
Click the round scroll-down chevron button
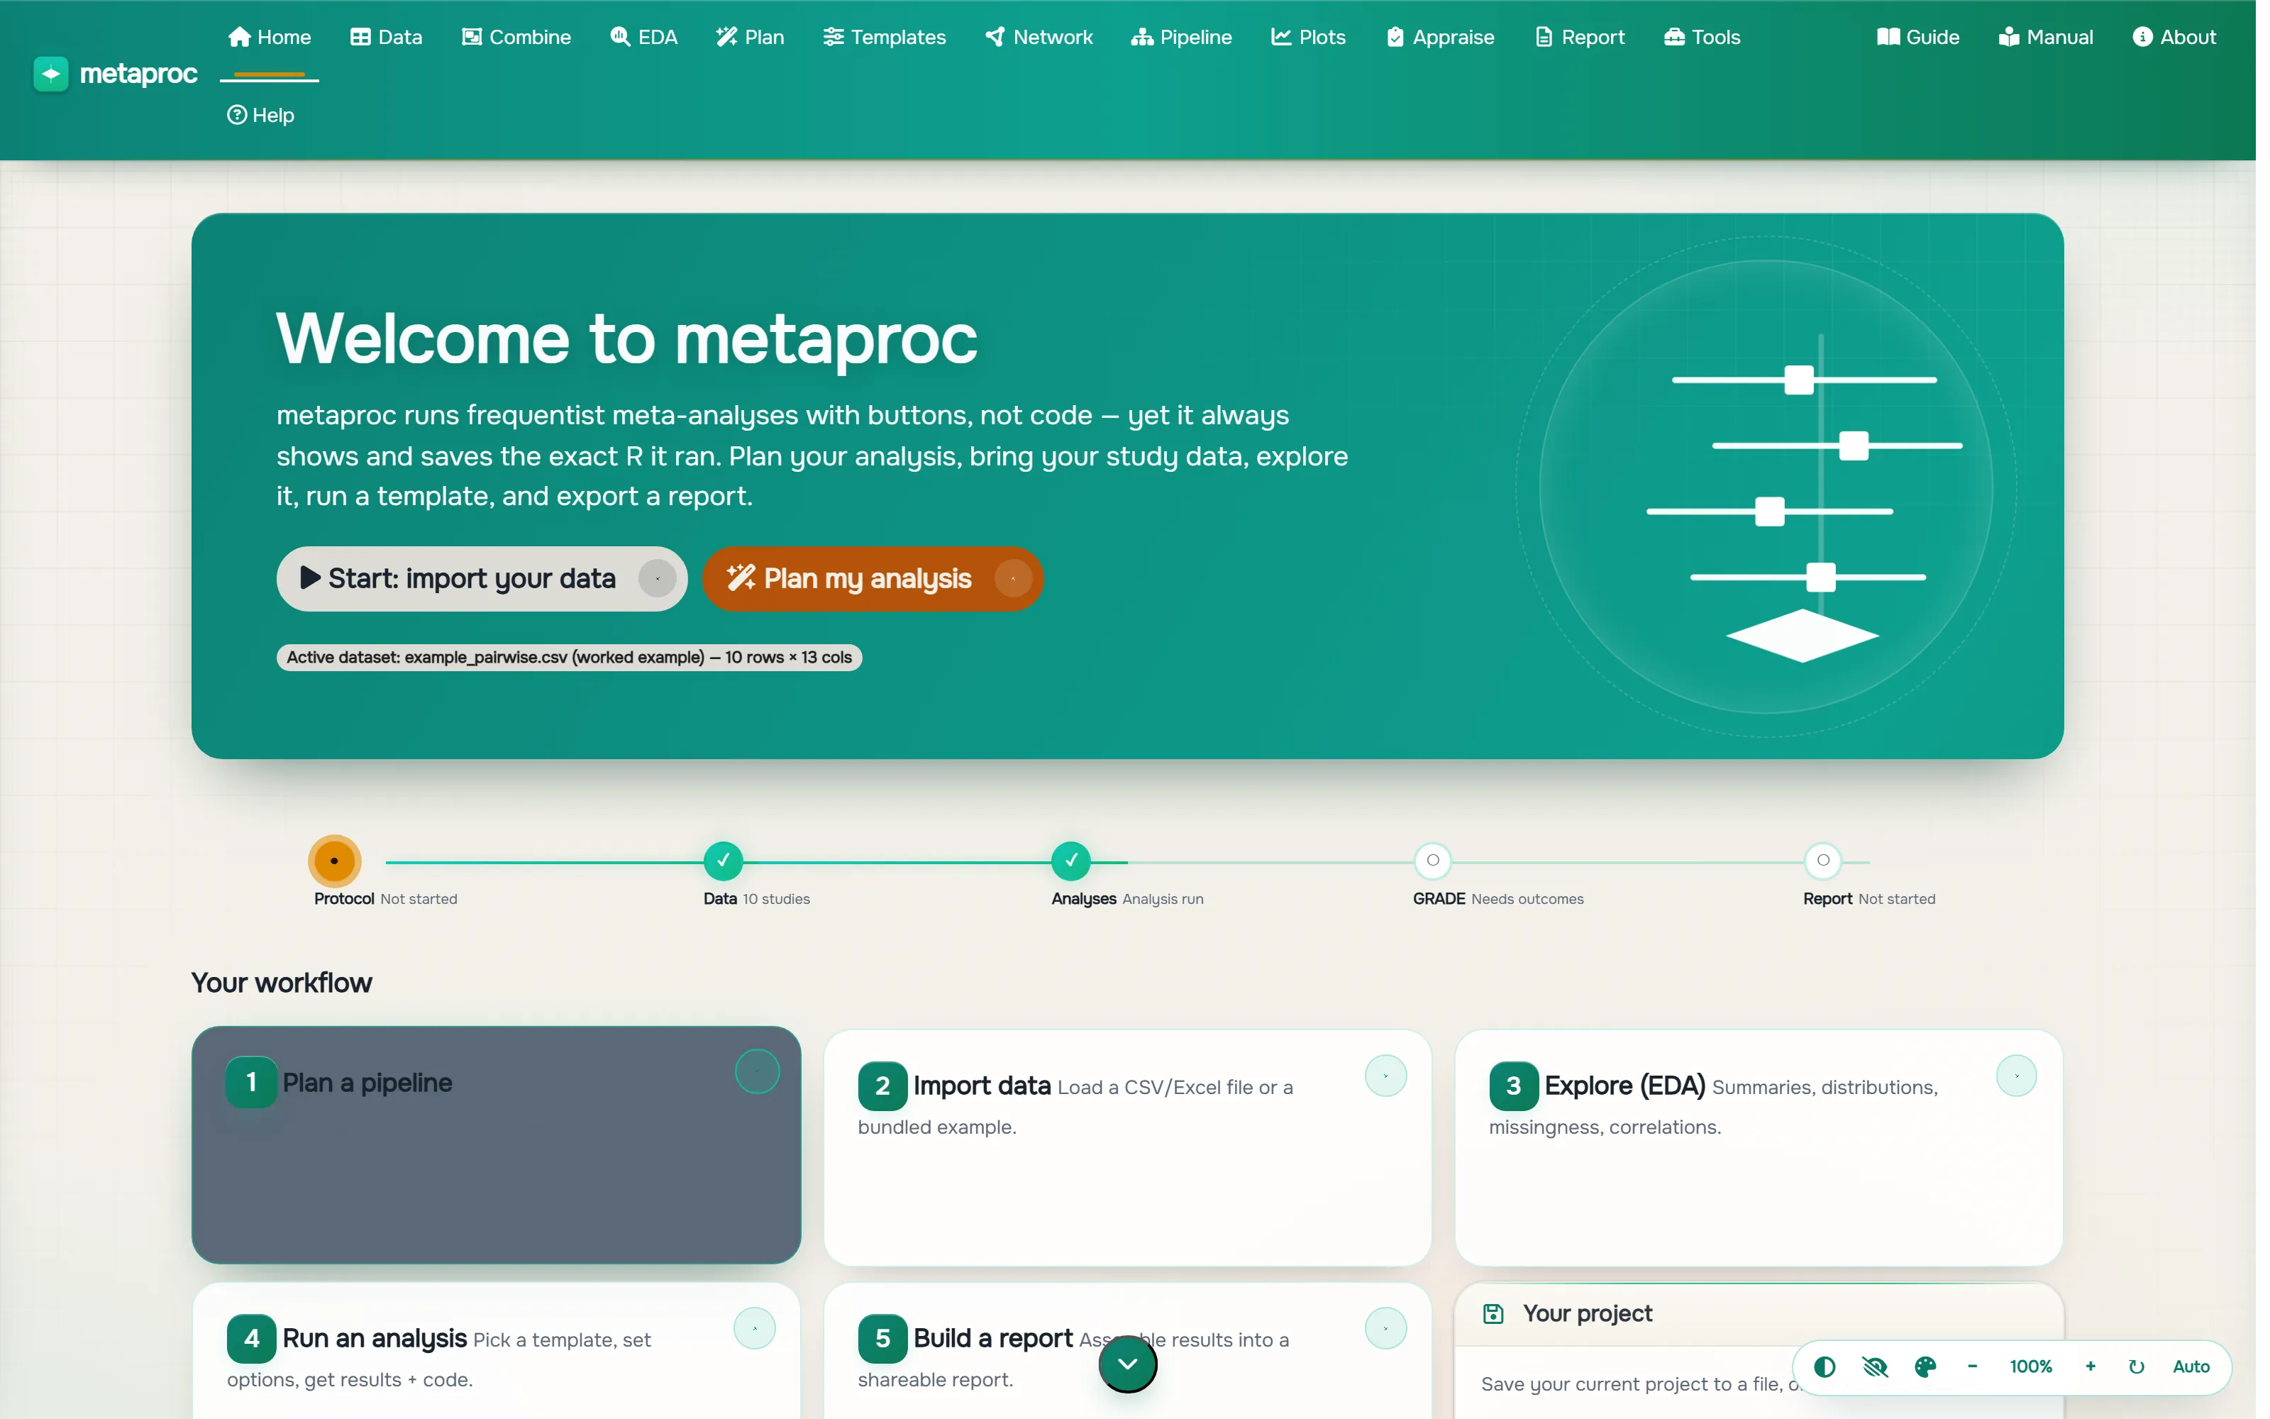point(1127,1364)
